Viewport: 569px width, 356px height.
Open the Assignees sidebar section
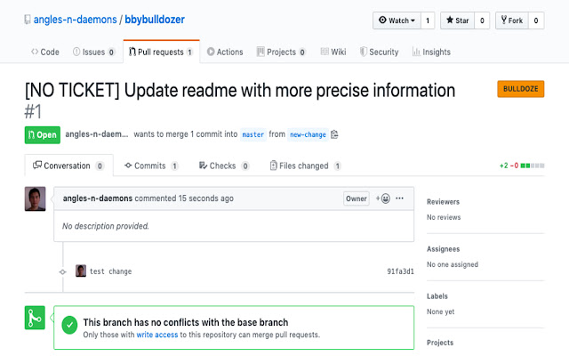click(443, 249)
